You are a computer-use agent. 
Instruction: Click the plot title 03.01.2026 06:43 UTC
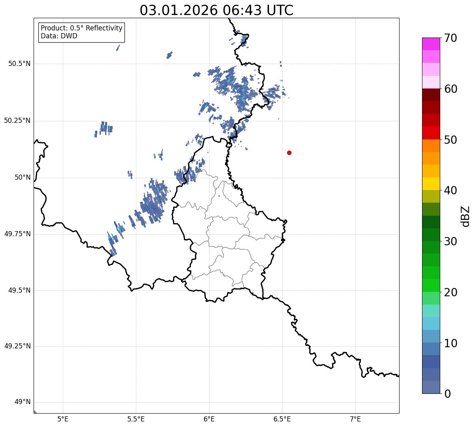(x=217, y=10)
